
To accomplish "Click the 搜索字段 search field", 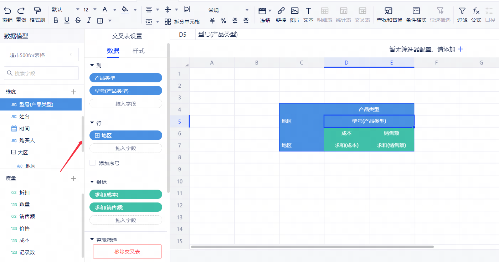I will 41,73.
